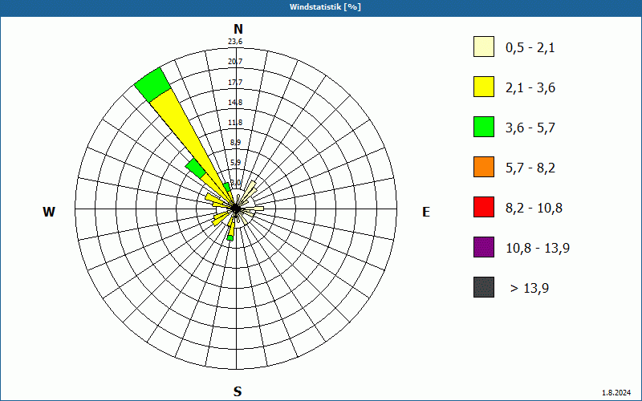Screen dimensions: 642x401
Task: Click the 14,8 ring scale value
Action: coord(235,103)
